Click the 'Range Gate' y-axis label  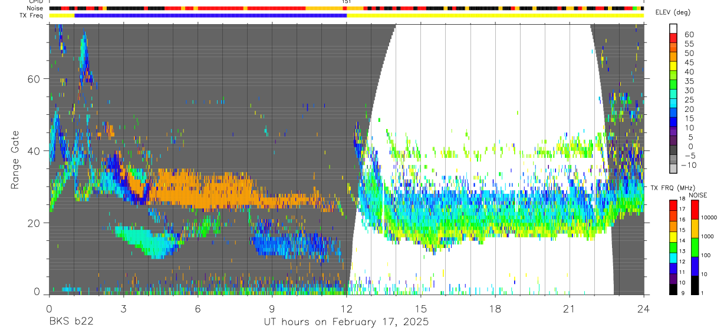coord(16,161)
